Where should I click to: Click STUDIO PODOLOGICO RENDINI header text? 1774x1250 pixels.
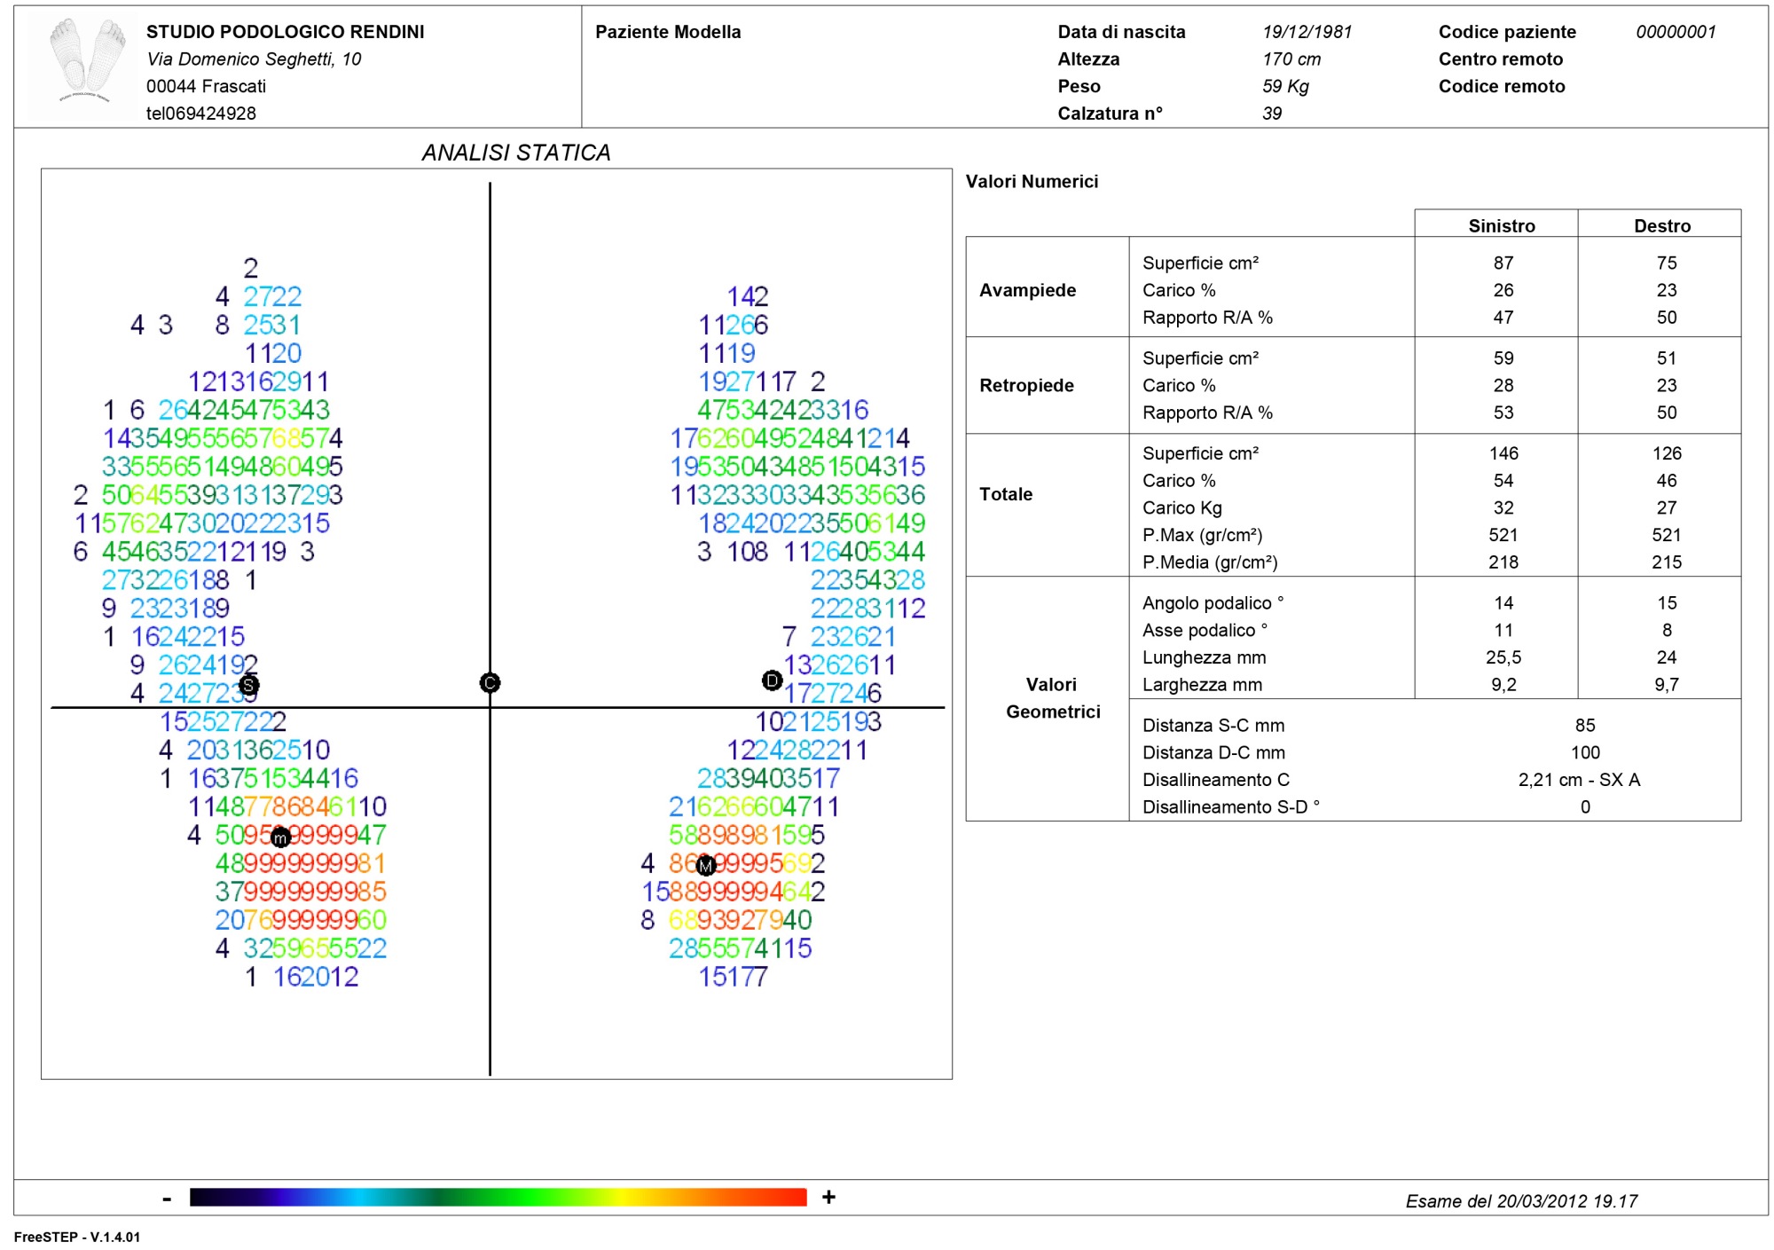click(x=286, y=32)
